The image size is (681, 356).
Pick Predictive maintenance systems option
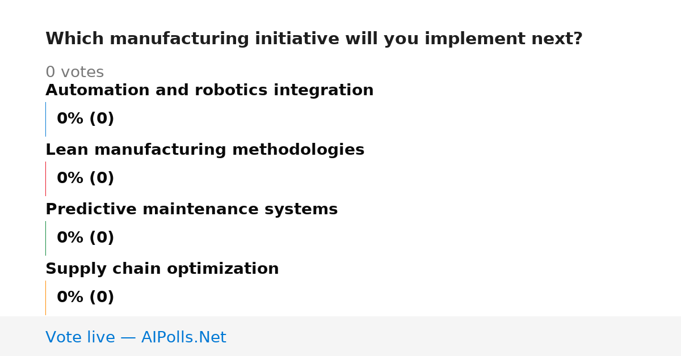(191, 210)
